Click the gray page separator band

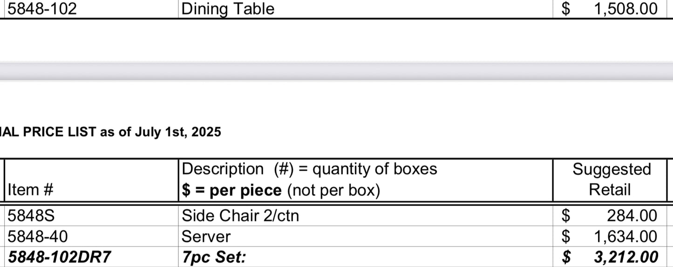coord(336,71)
